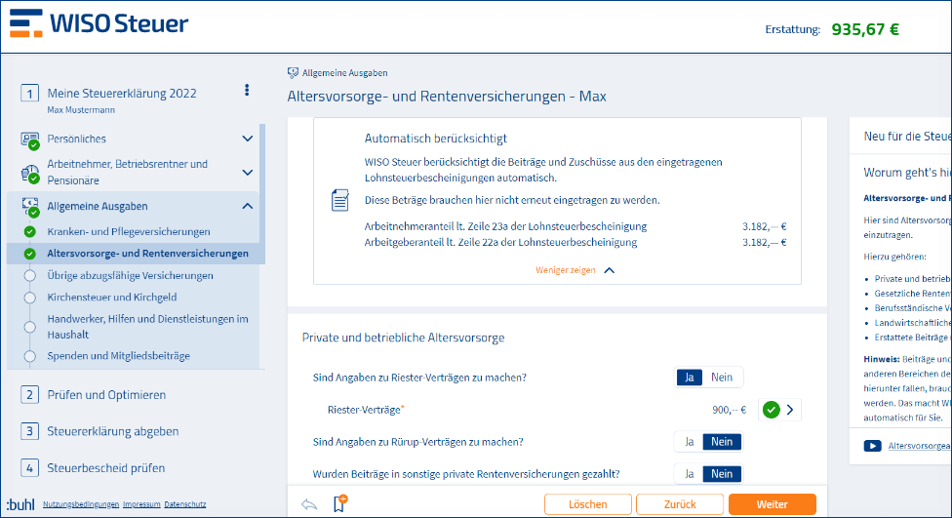Viewport: 952px width, 518px height.
Task: Click the Zurück button
Action: point(680,504)
